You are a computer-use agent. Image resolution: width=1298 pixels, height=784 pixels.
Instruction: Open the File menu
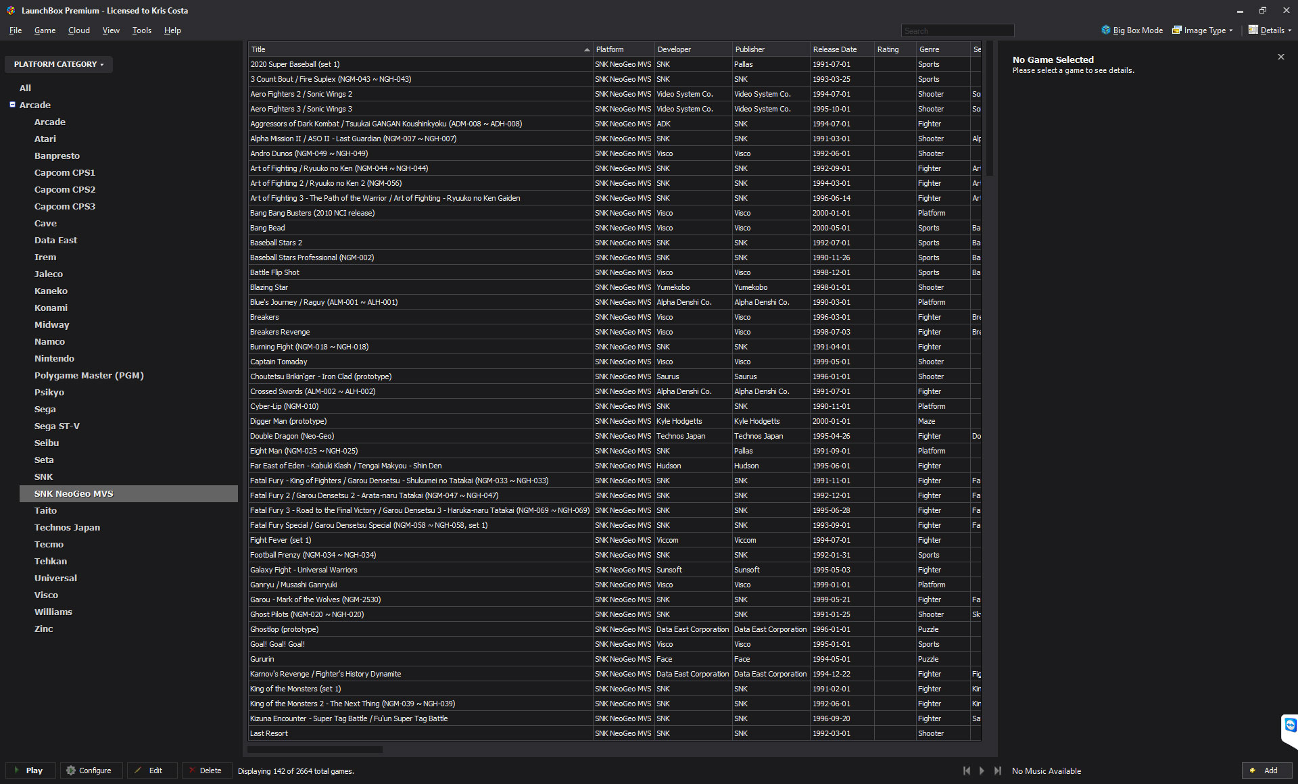(16, 30)
